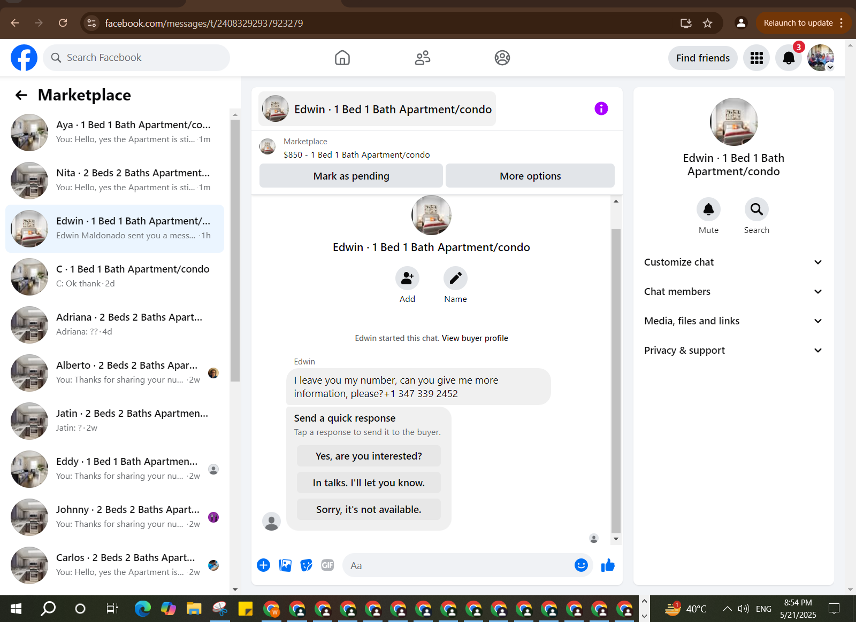Open Eddy 1 Bed 1 Bath conversation

(114, 469)
